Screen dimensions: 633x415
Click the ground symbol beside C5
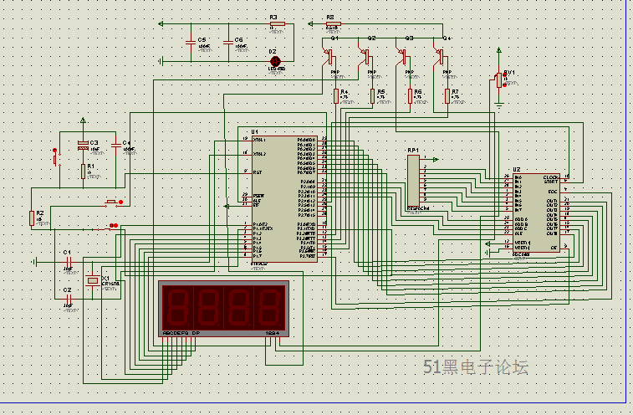click(161, 61)
